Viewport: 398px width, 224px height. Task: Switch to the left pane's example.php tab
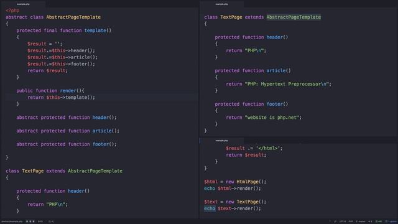click(23, 4)
